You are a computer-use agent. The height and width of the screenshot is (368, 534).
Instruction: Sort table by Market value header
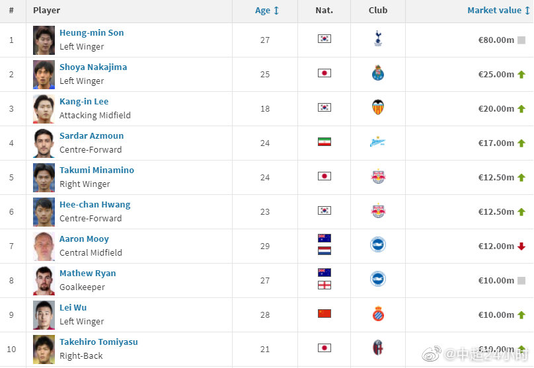[498, 11]
